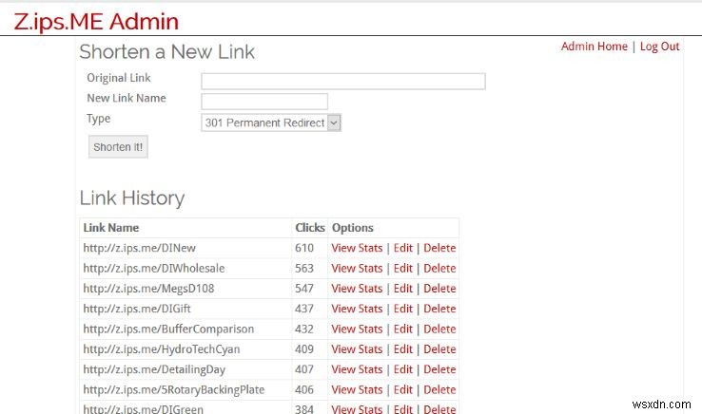The width and height of the screenshot is (702, 414).
Task: Delete the DINew short link
Action: click(x=439, y=248)
